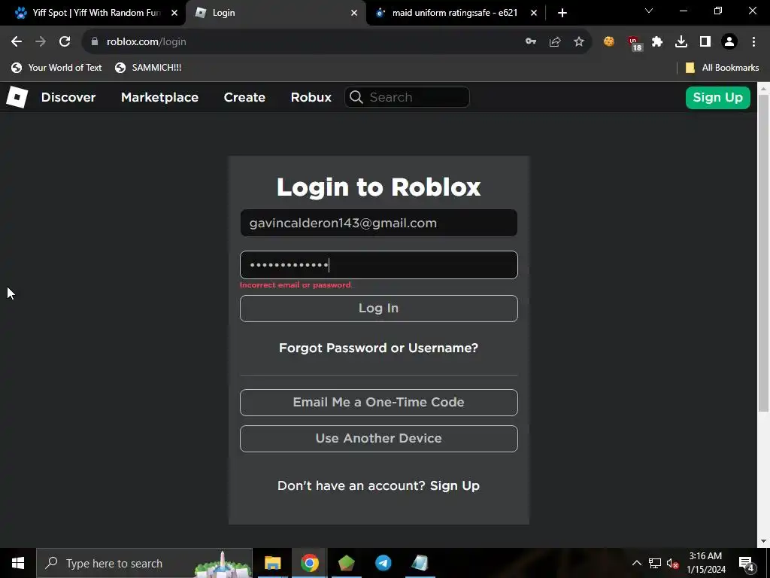Click the lock icon in the address bar
The height and width of the screenshot is (578, 770).
tap(95, 42)
